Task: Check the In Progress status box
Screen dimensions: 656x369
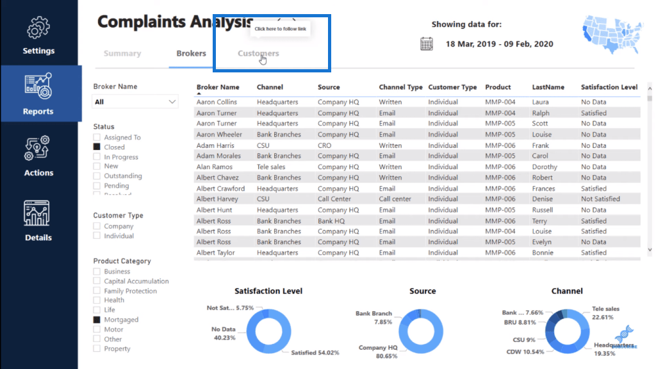Action: [97, 157]
